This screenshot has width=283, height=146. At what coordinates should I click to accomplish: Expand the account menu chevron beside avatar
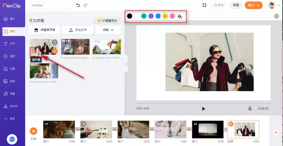279,6
